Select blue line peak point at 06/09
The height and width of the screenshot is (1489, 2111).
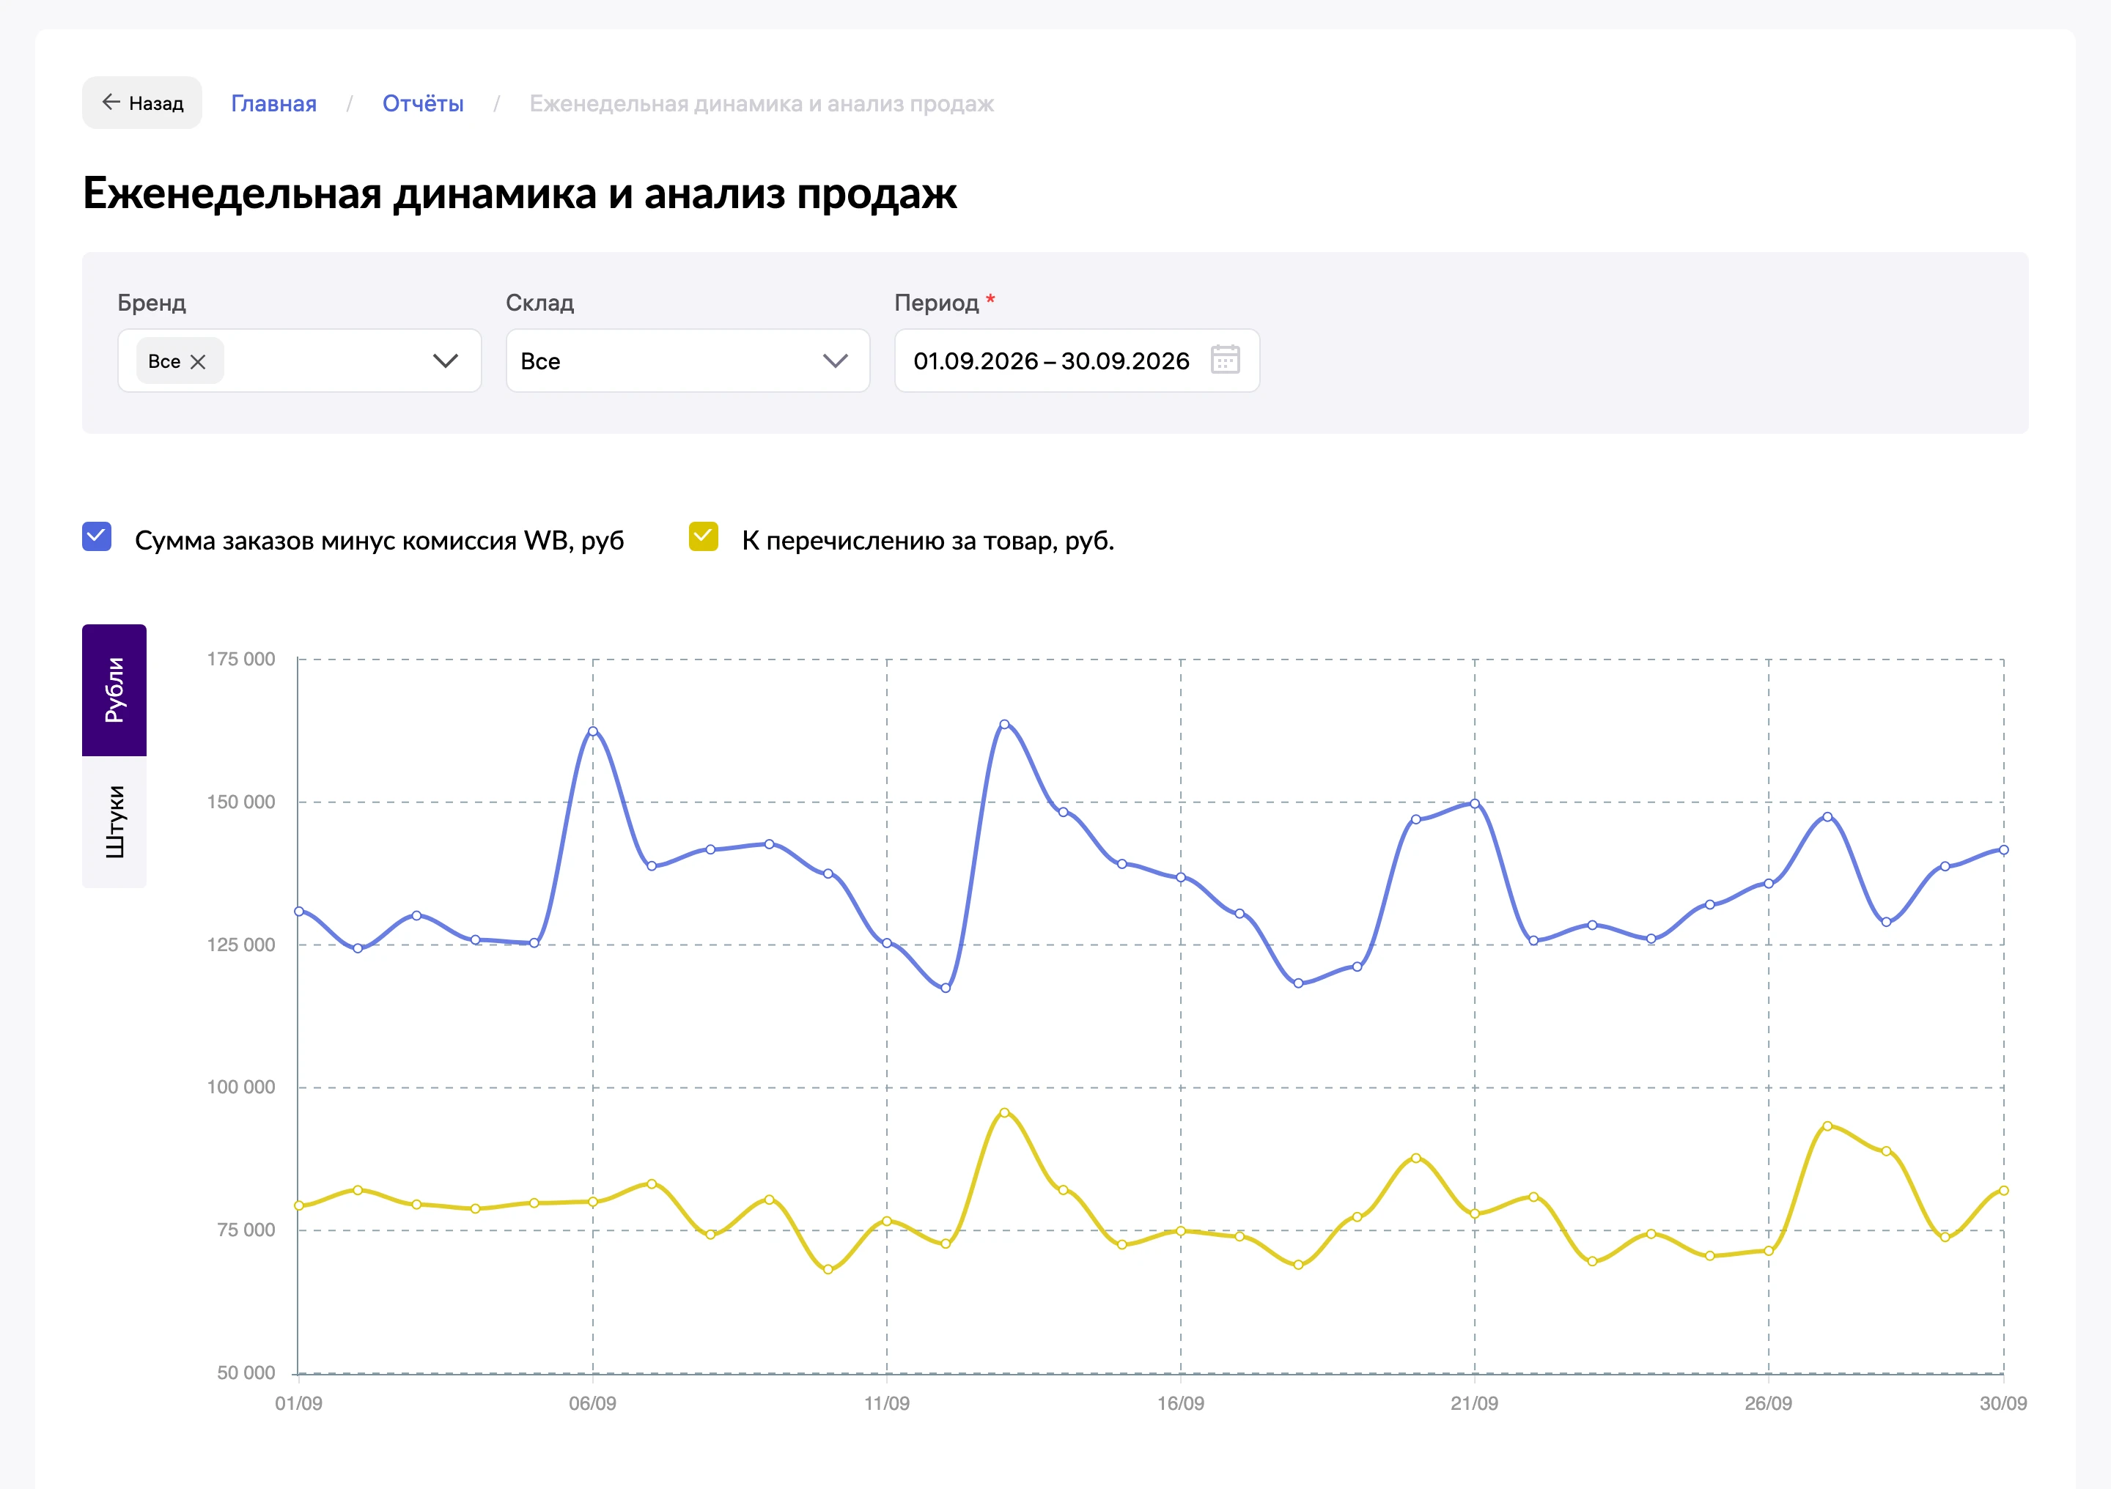[x=593, y=731]
